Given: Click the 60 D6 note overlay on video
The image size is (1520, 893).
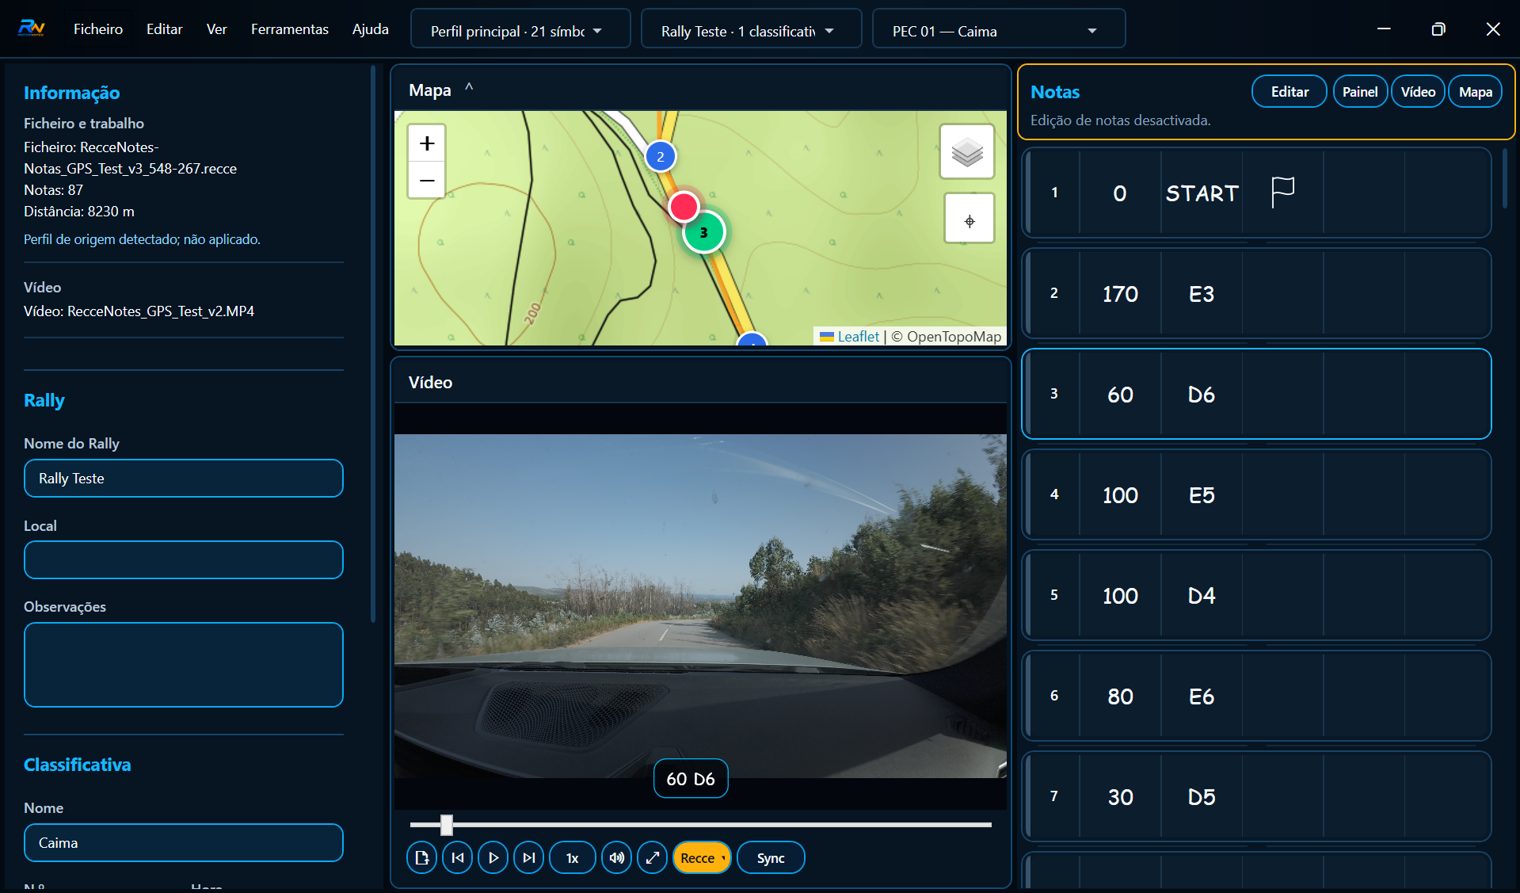Looking at the screenshot, I should [691, 779].
